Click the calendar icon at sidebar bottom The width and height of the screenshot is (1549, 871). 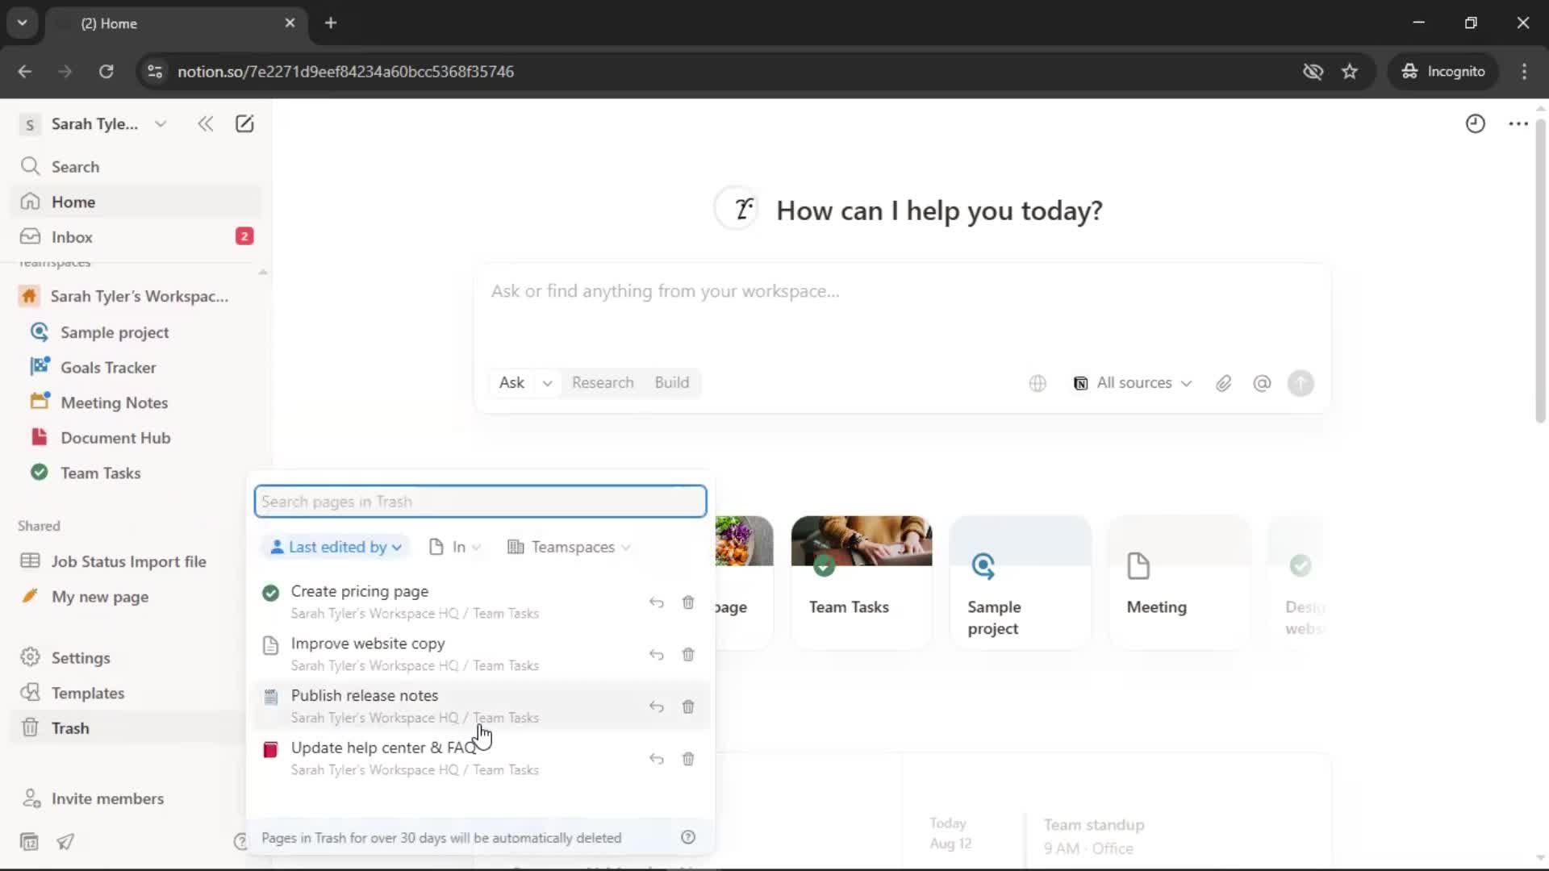pos(29,841)
